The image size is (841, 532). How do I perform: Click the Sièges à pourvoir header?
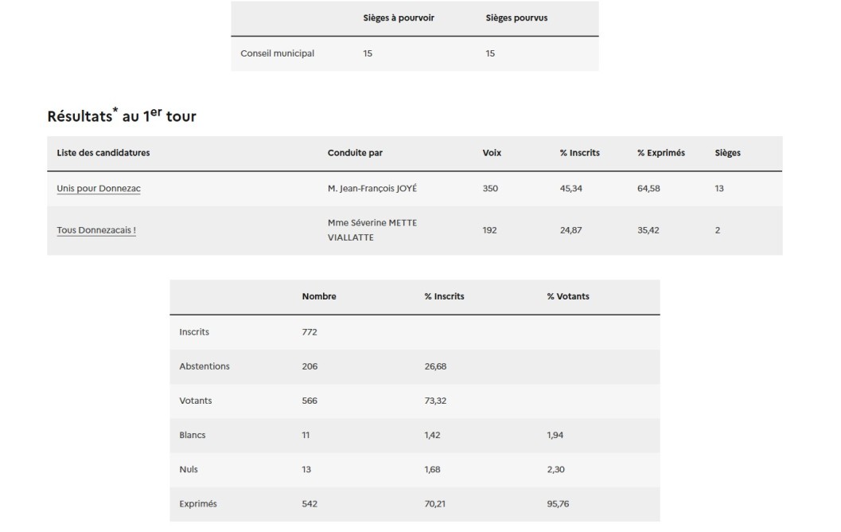point(399,18)
